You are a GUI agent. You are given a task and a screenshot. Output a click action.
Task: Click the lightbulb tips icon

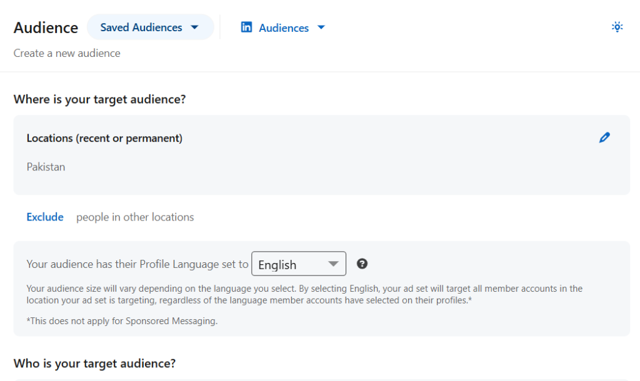(x=617, y=27)
